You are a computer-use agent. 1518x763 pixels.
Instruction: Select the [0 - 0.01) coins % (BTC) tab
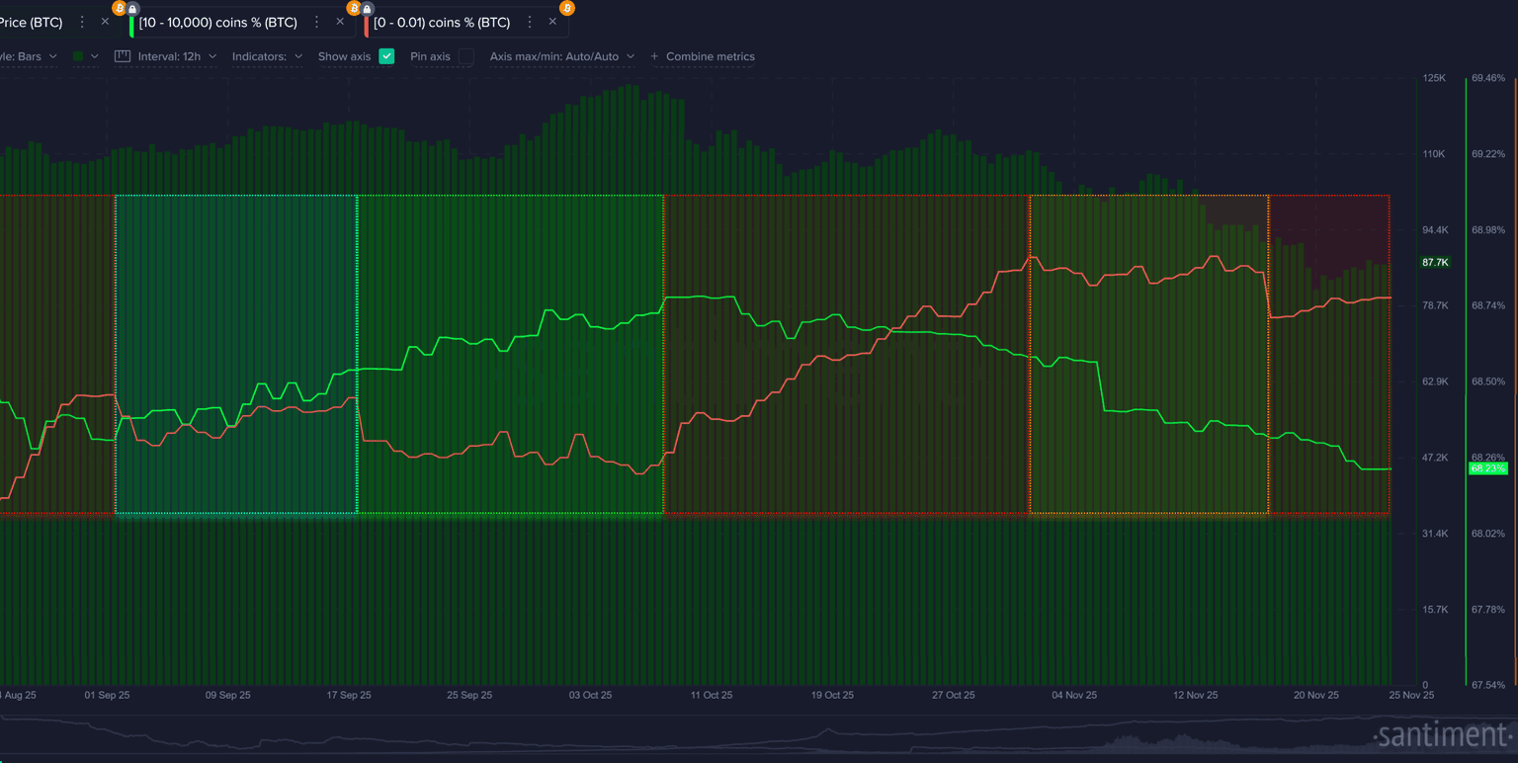(442, 22)
